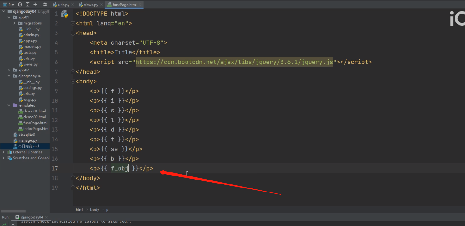Click the body breadcrumb

point(94,210)
